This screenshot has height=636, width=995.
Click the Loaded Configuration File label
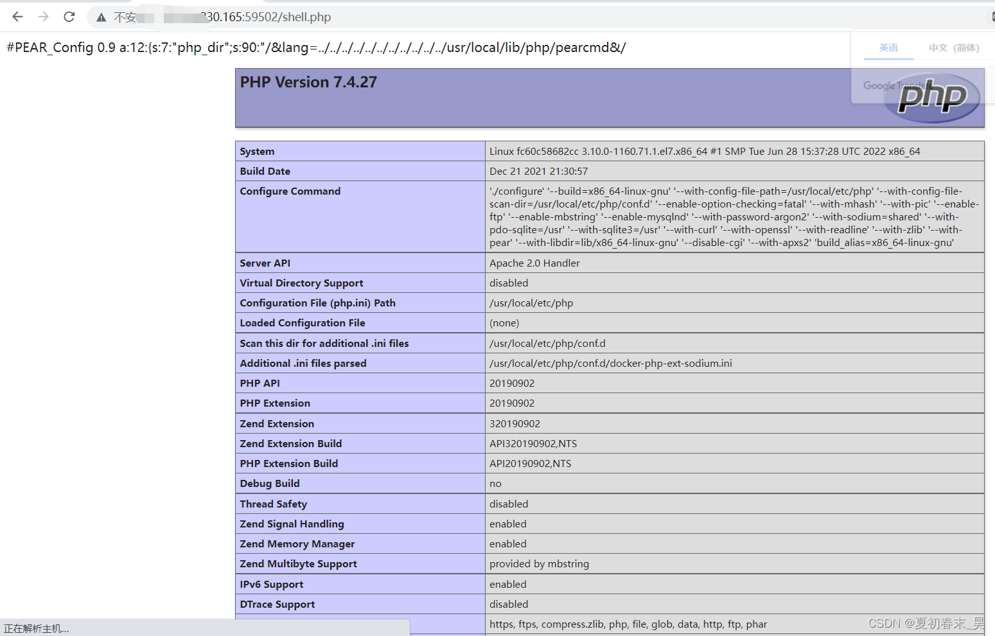tap(303, 323)
